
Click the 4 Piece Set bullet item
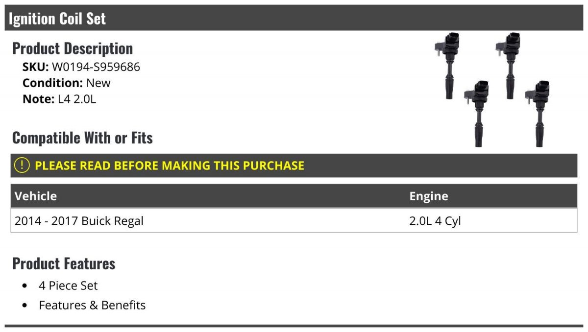(68, 285)
